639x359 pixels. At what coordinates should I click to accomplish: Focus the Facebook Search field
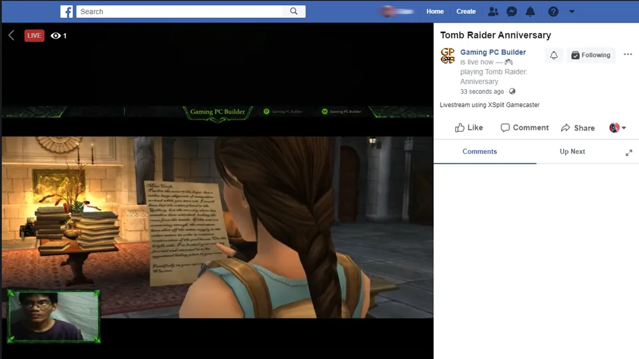pos(180,11)
